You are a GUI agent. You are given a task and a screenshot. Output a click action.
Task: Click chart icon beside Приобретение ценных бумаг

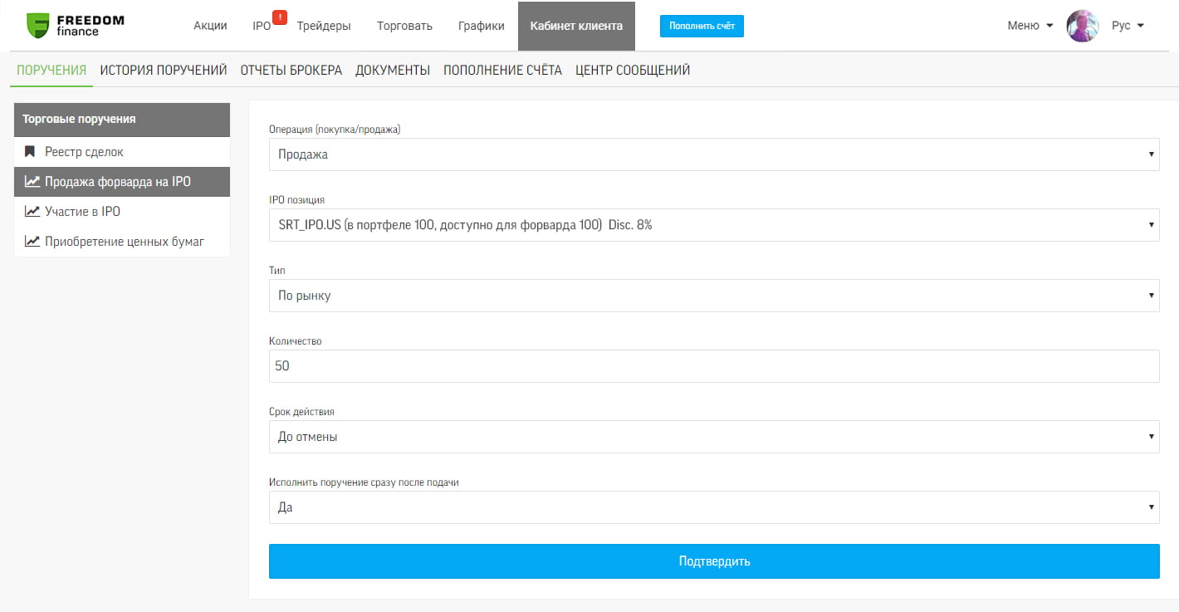coord(32,242)
